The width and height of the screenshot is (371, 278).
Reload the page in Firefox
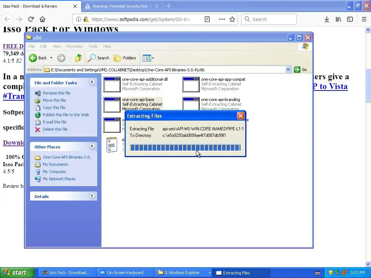[31, 20]
